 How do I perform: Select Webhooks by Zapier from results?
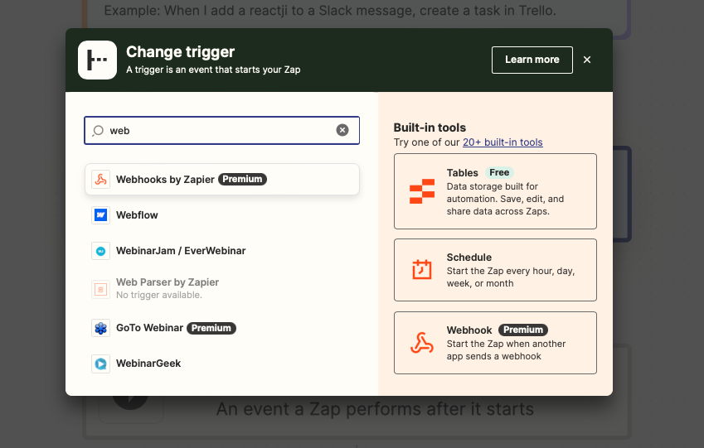point(221,180)
